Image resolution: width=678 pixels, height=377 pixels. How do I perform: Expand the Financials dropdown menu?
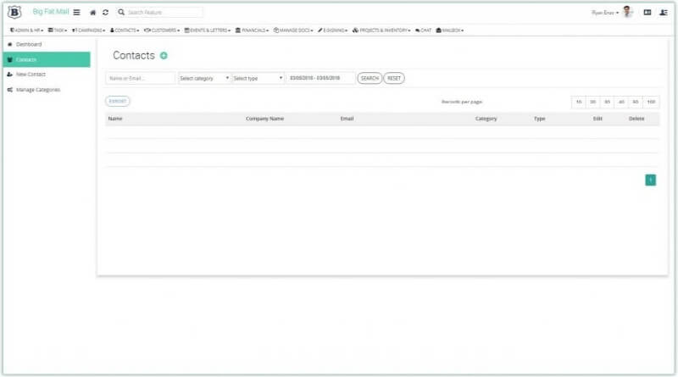[252, 30]
